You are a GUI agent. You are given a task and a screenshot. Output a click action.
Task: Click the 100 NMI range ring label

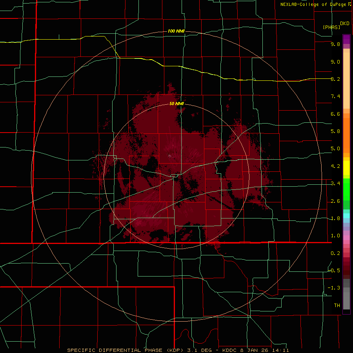click(176, 31)
